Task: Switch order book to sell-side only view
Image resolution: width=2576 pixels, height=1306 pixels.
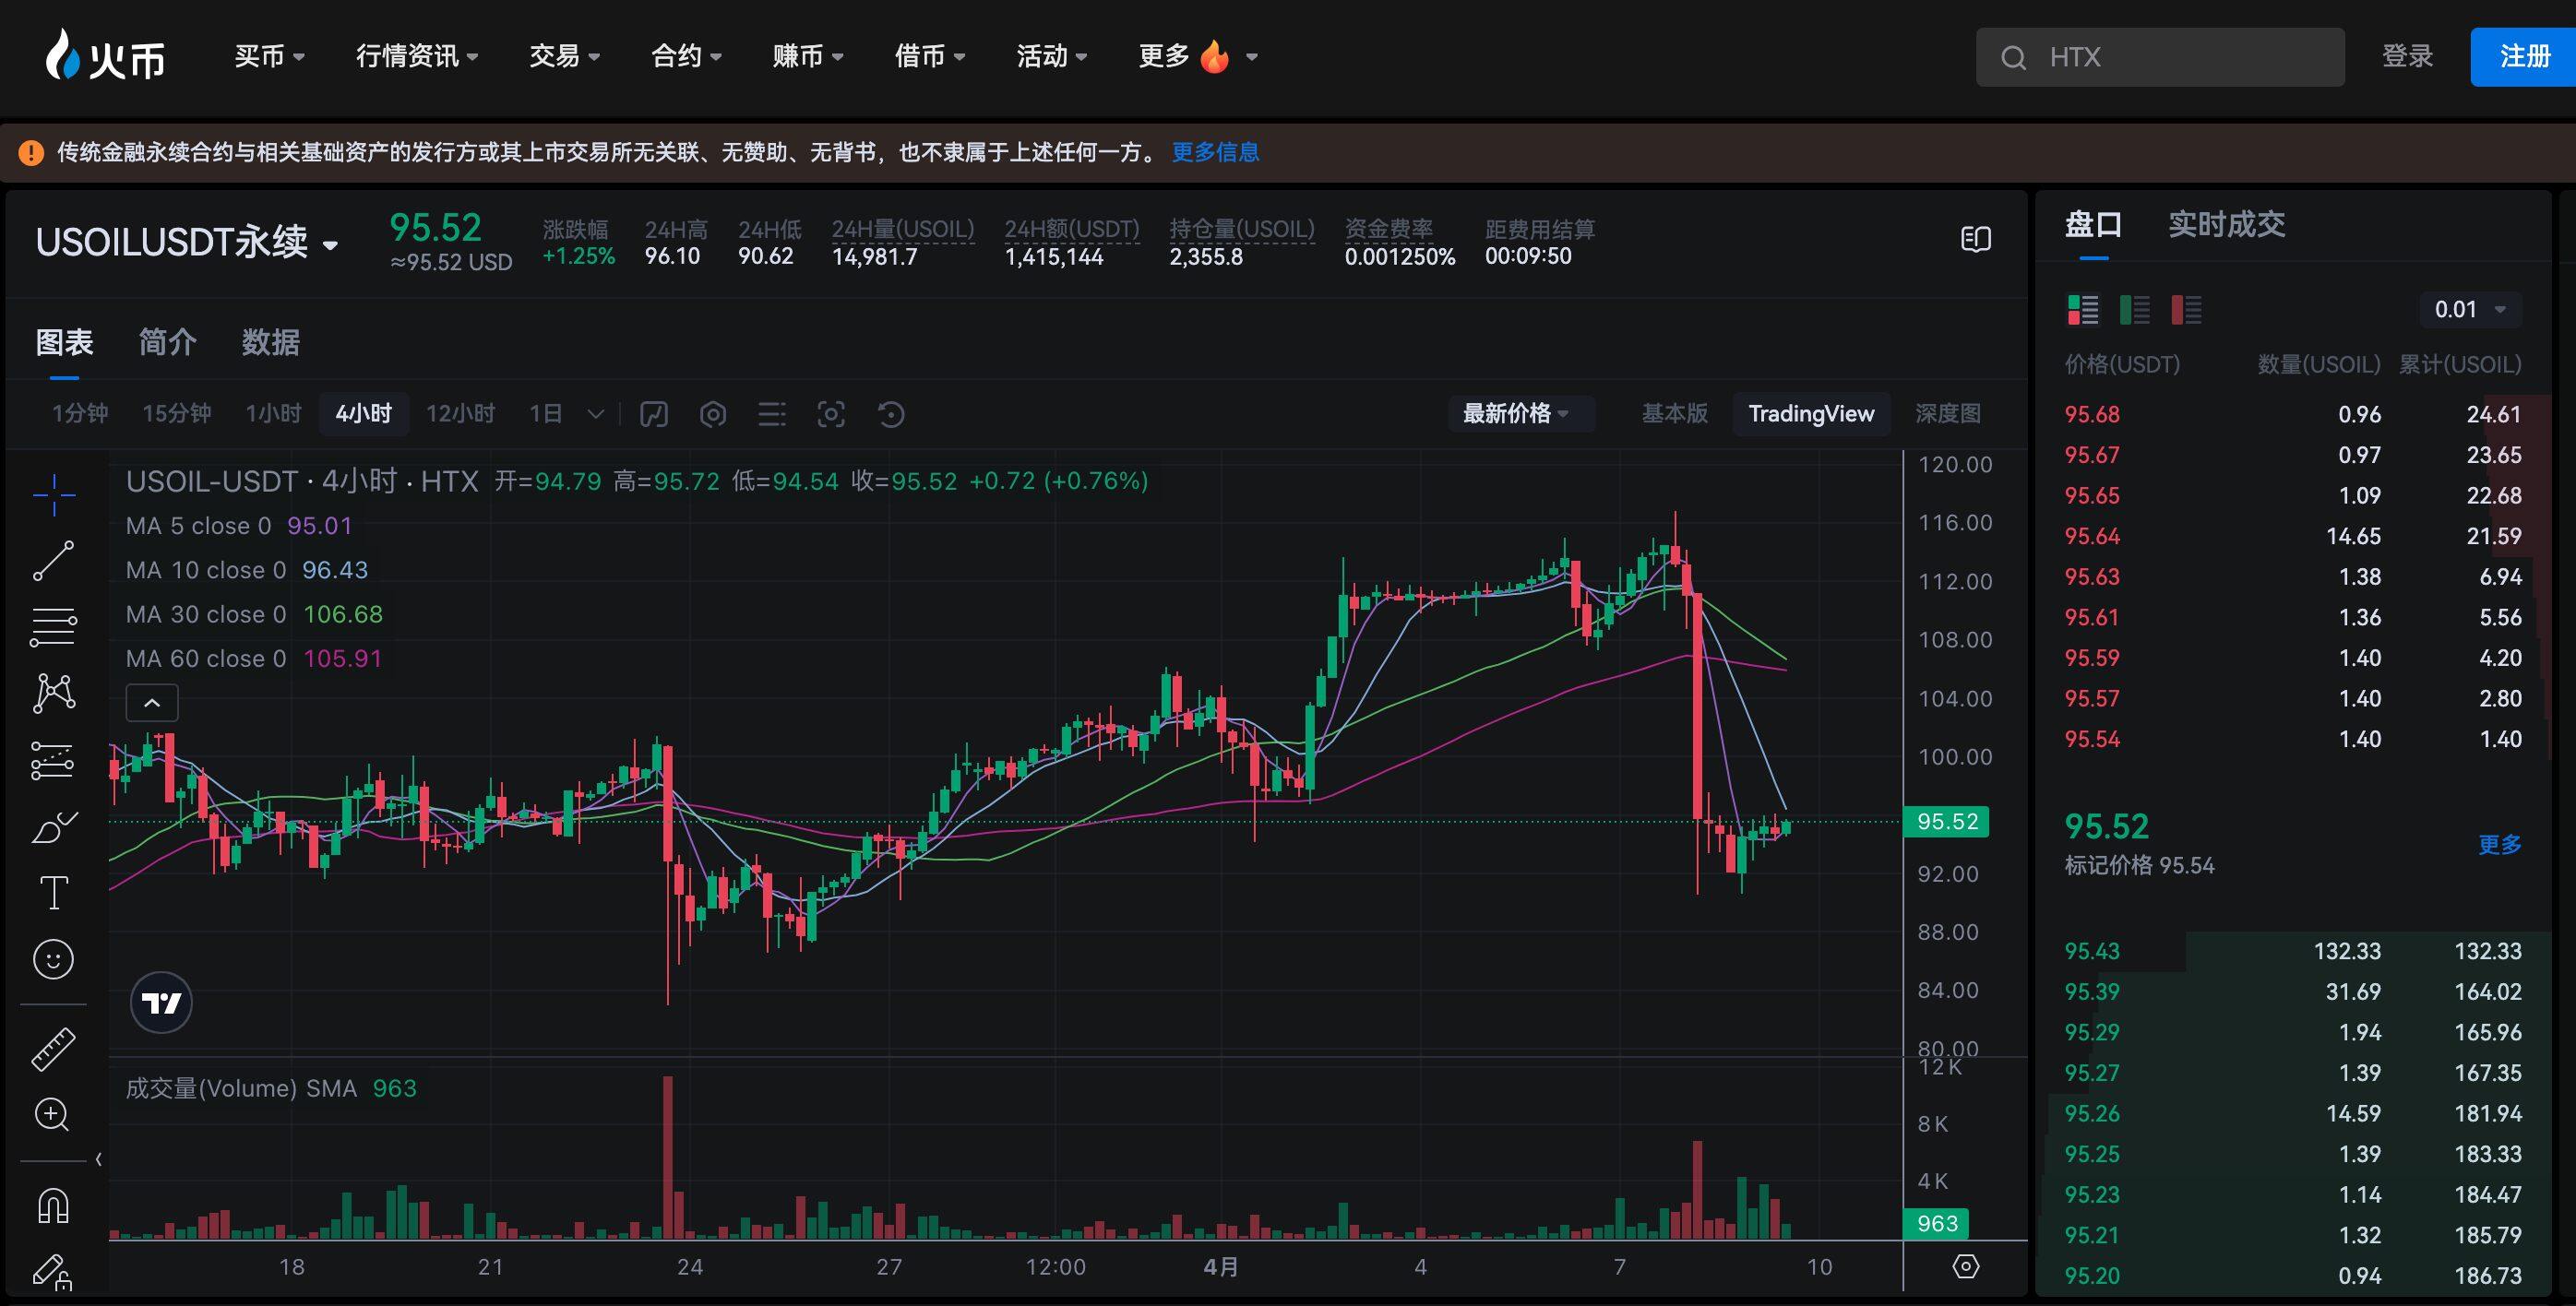Action: (x=2187, y=310)
